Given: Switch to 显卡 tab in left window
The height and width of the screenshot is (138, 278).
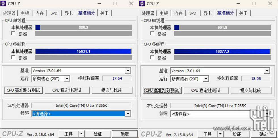Looking at the screenshot, I should point(69,13).
